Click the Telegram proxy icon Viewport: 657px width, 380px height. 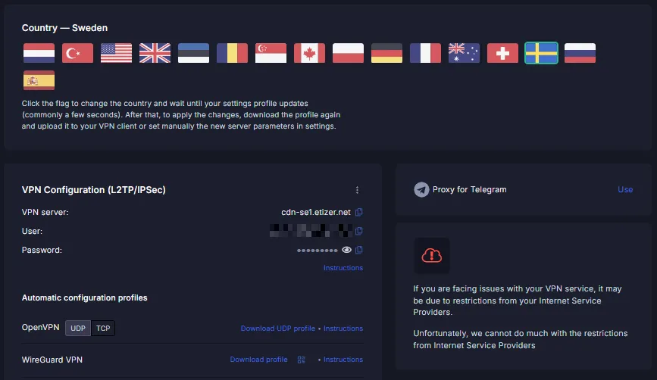[421, 189]
